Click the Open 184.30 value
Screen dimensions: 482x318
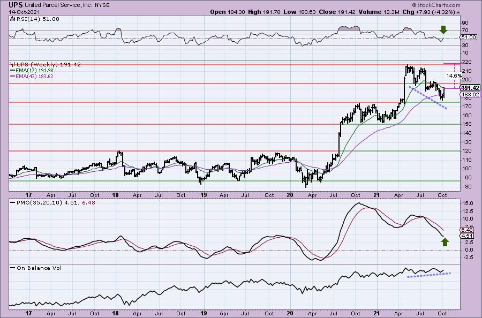[x=228, y=12]
